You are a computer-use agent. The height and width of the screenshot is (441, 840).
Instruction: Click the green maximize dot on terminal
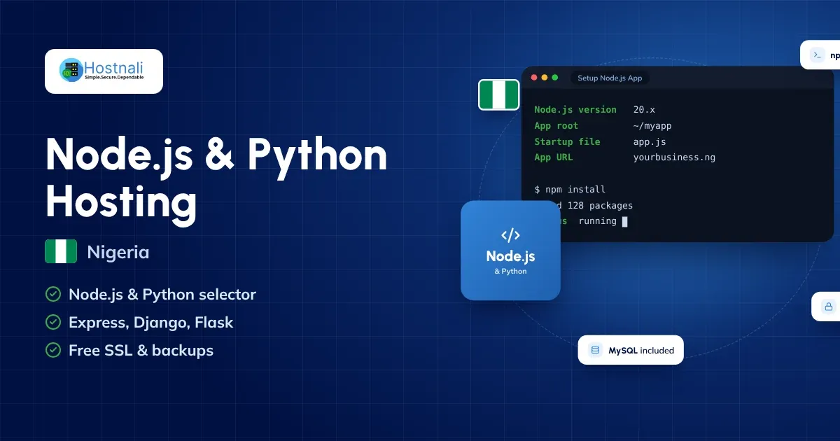(x=555, y=78)
